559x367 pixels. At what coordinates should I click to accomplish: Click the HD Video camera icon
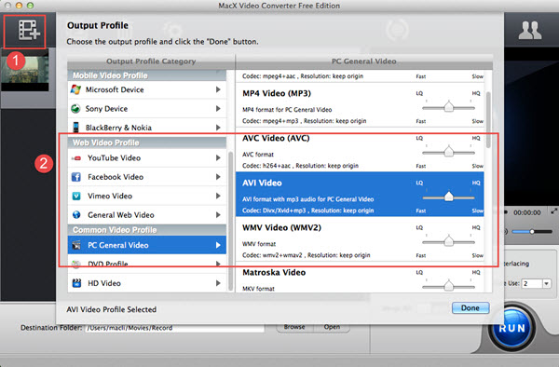pyautogui.click(x=76, y=283)
